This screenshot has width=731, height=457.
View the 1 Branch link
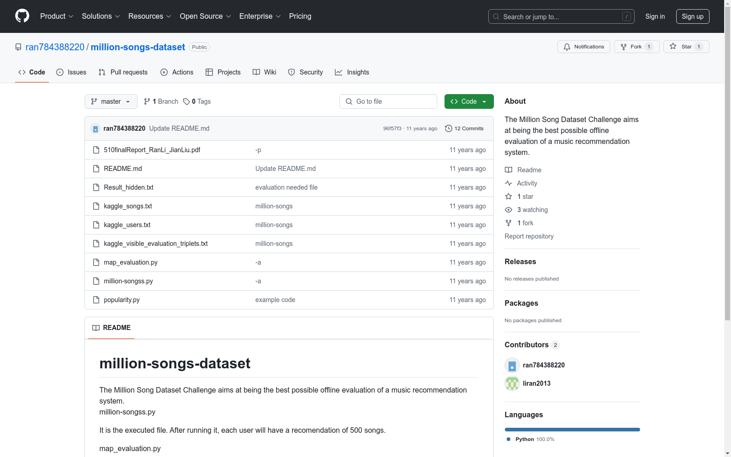tap(161, 101)
